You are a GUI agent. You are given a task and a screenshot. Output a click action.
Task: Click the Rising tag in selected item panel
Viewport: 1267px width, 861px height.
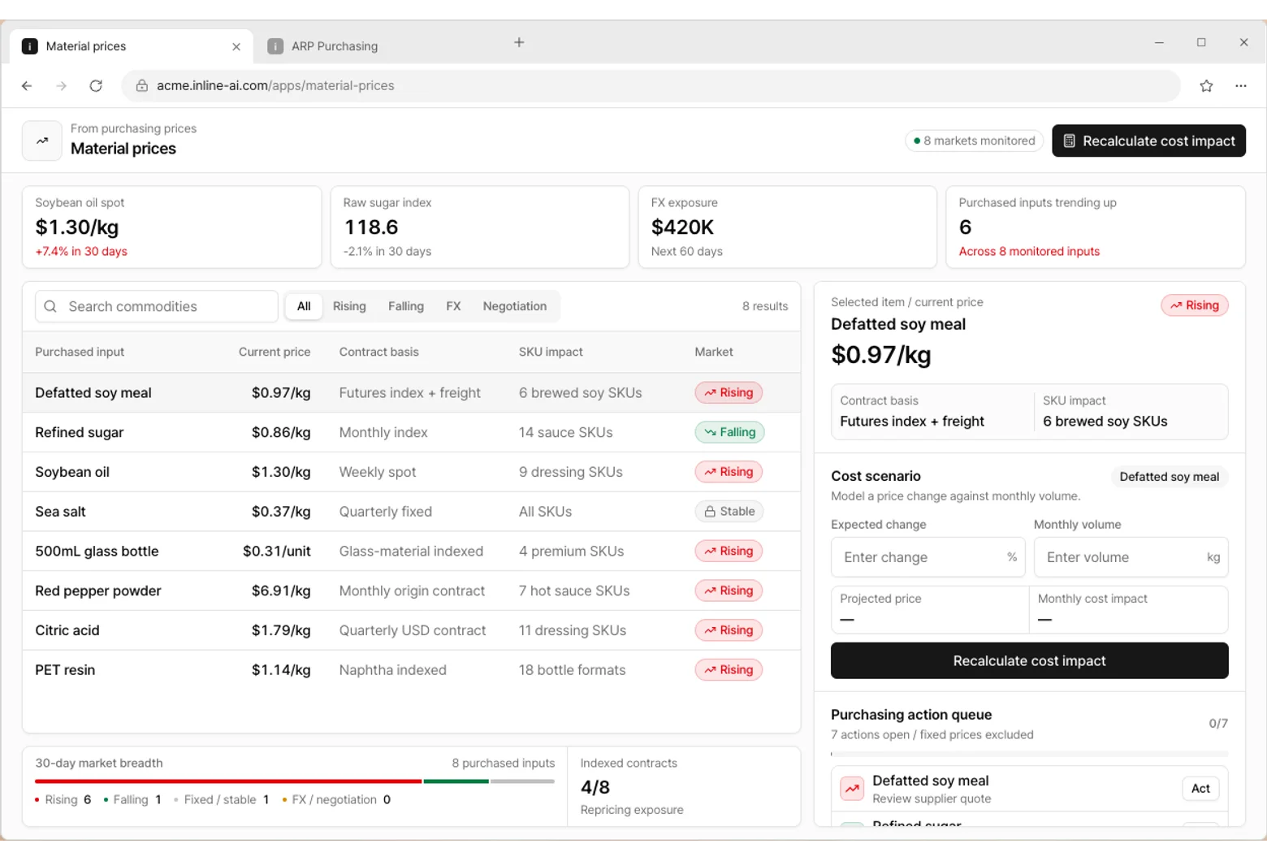[x=1195, y=305]
